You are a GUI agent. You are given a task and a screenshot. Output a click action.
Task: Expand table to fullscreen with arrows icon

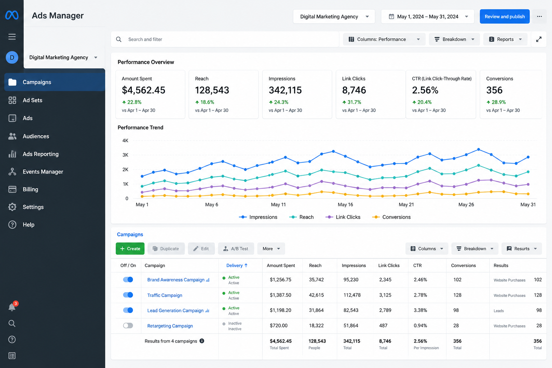539,39
